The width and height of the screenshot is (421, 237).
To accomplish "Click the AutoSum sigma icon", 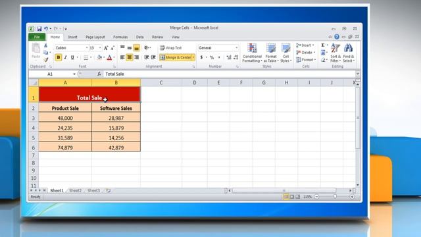I will pos(323,45).
